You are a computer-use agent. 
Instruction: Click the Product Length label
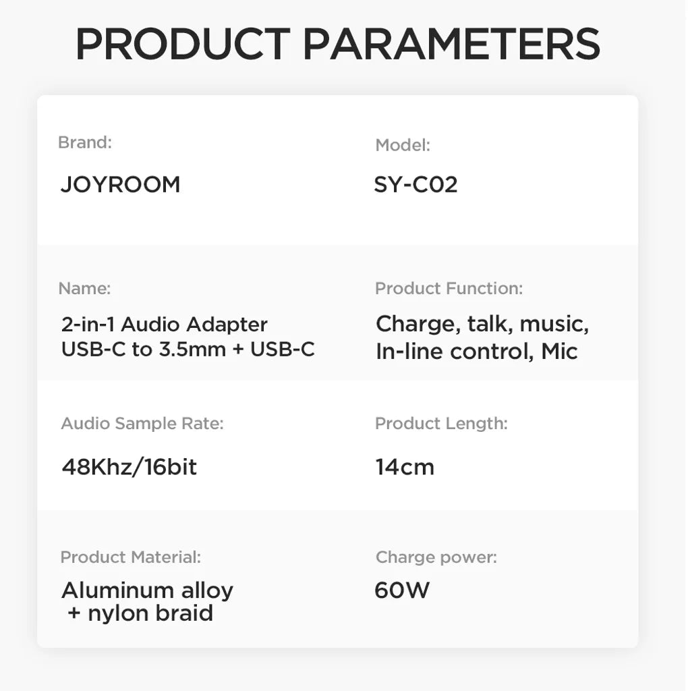(441, 424)
